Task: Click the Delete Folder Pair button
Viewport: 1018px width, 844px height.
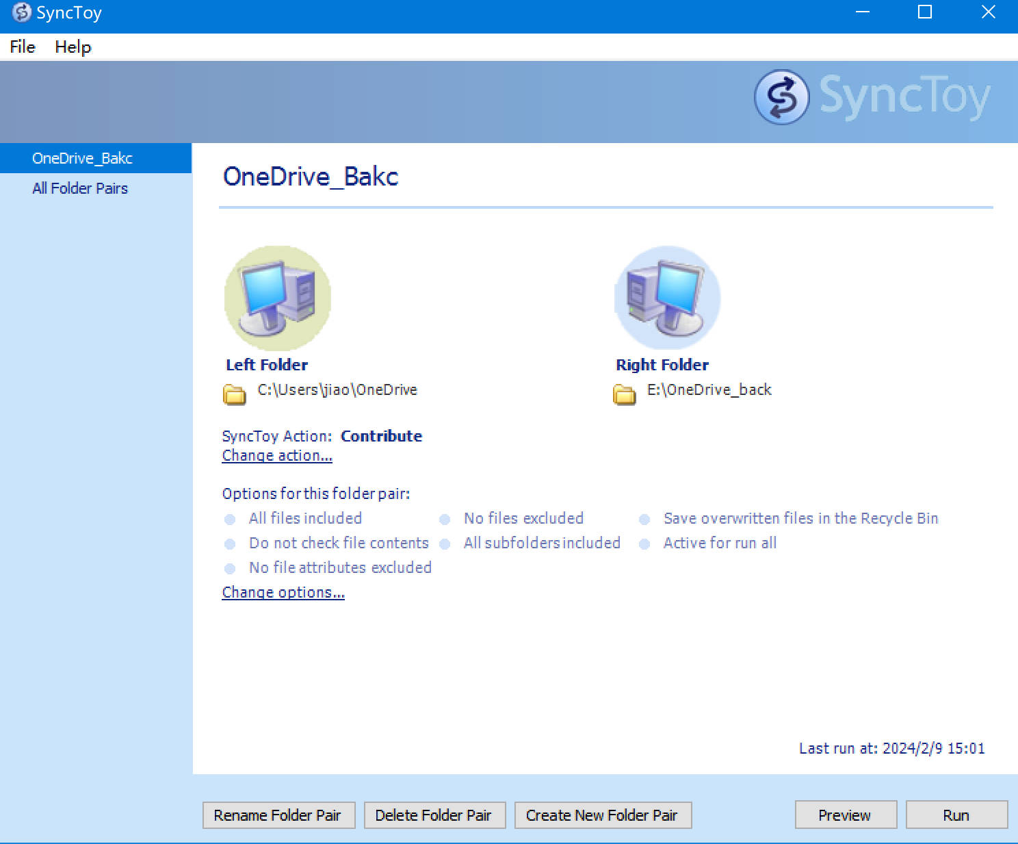Action: [434, 815]
